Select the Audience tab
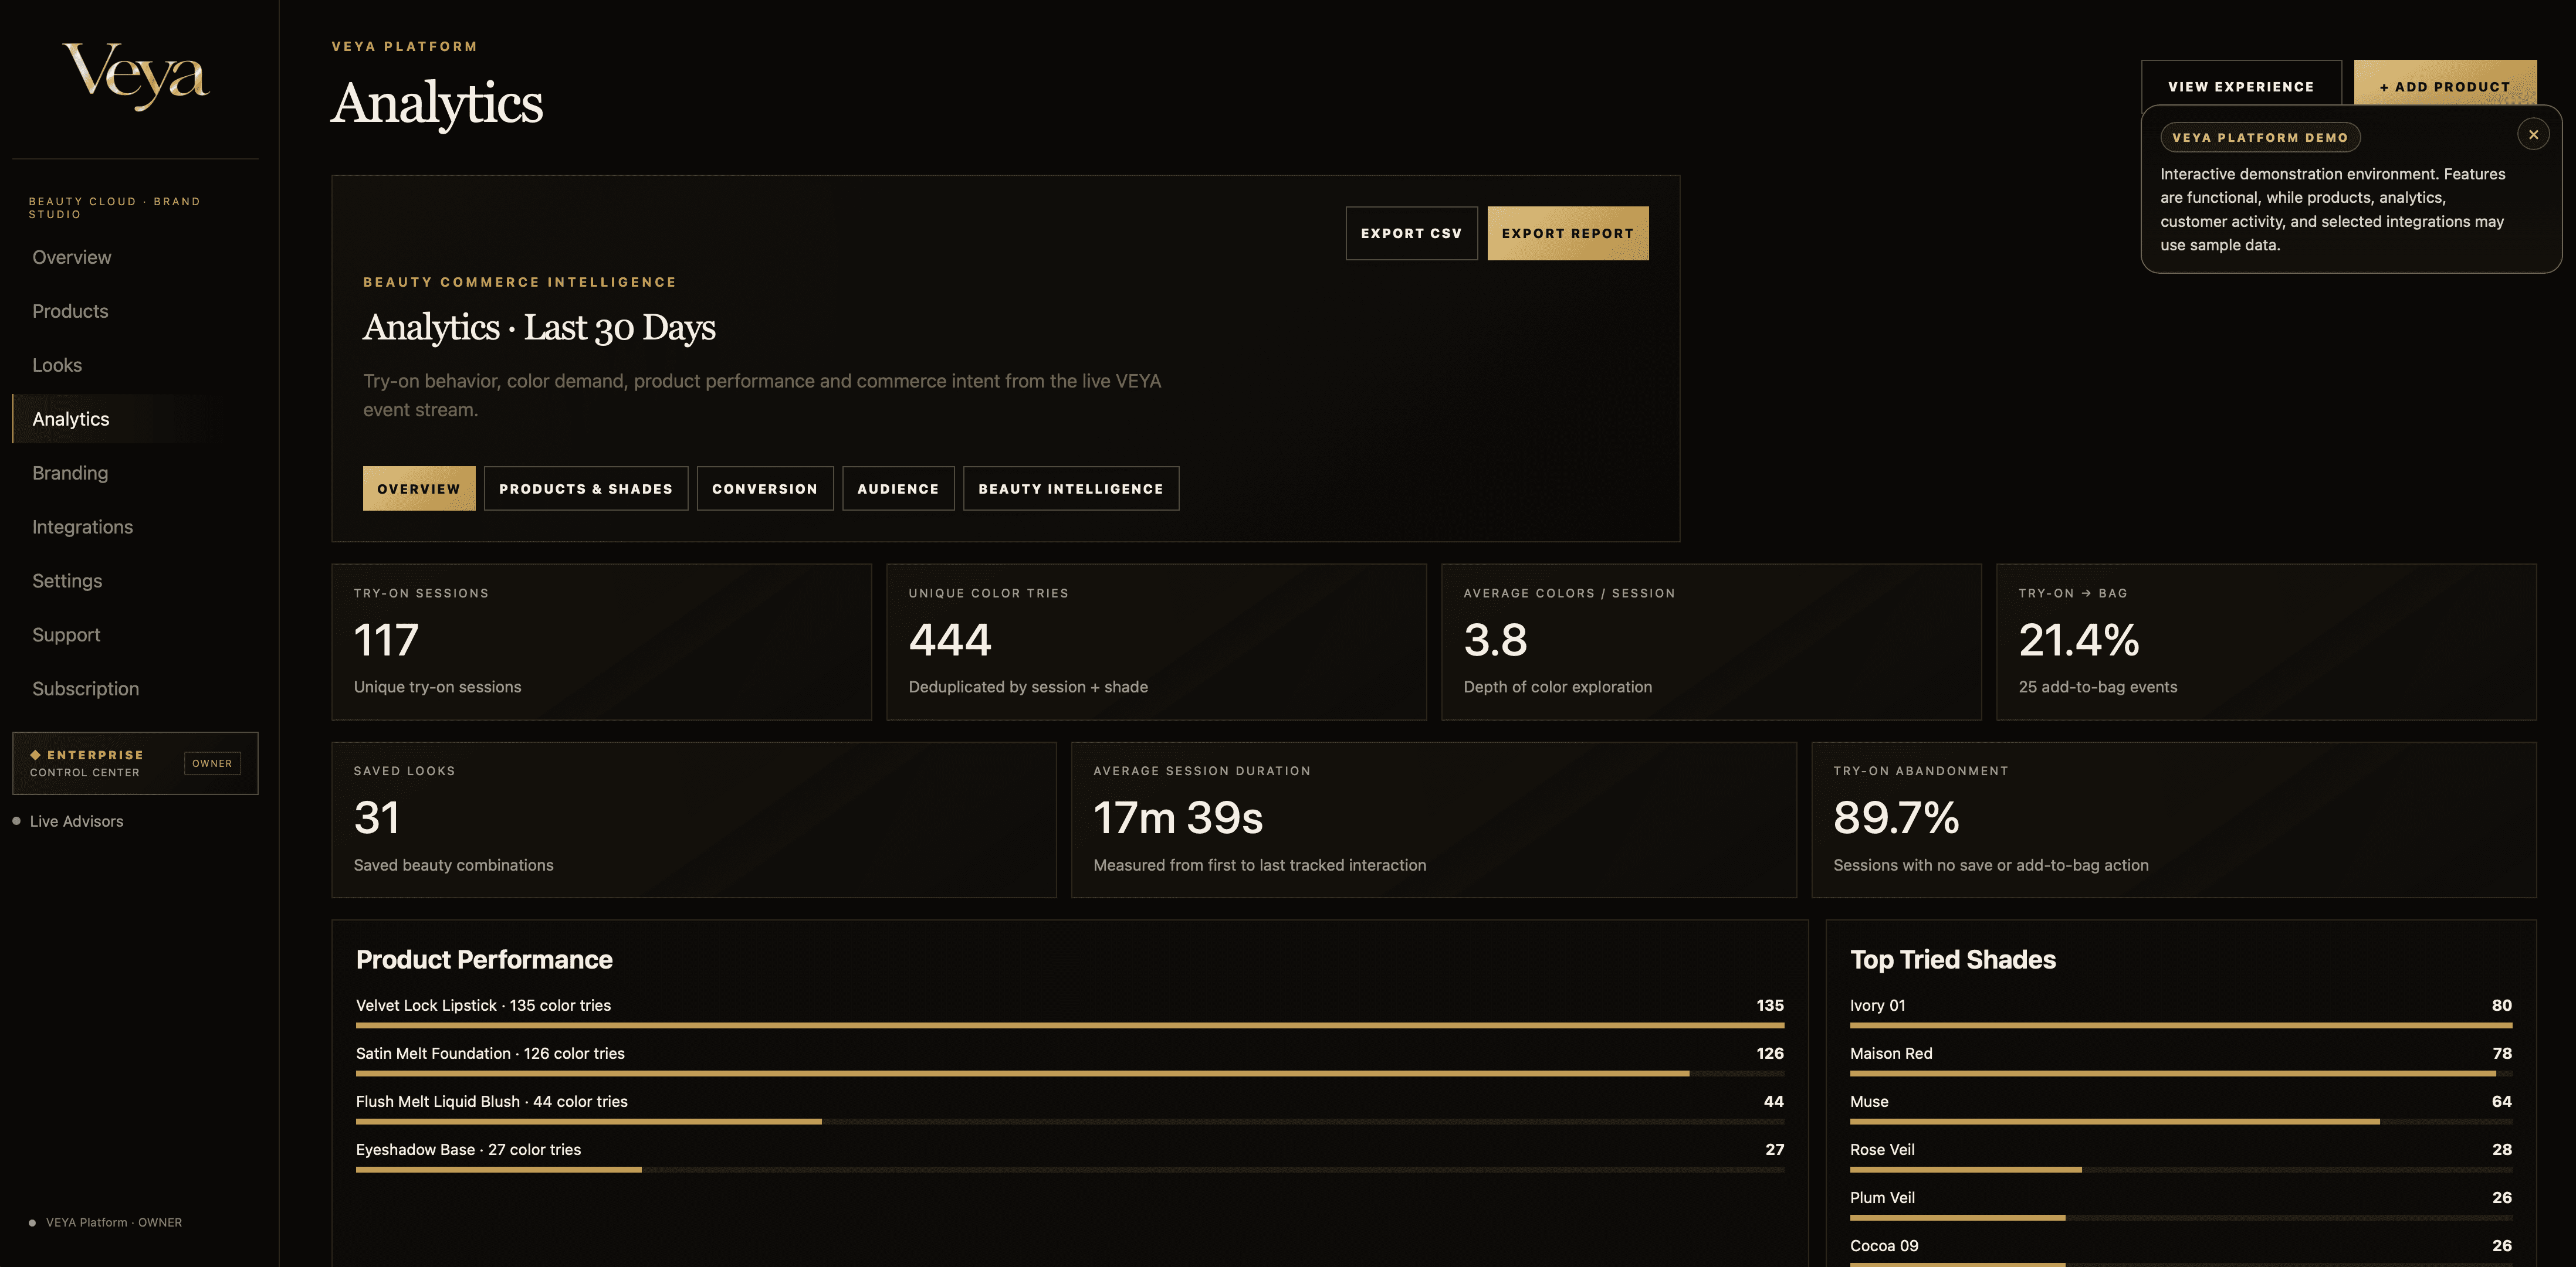 pos(898,488)
